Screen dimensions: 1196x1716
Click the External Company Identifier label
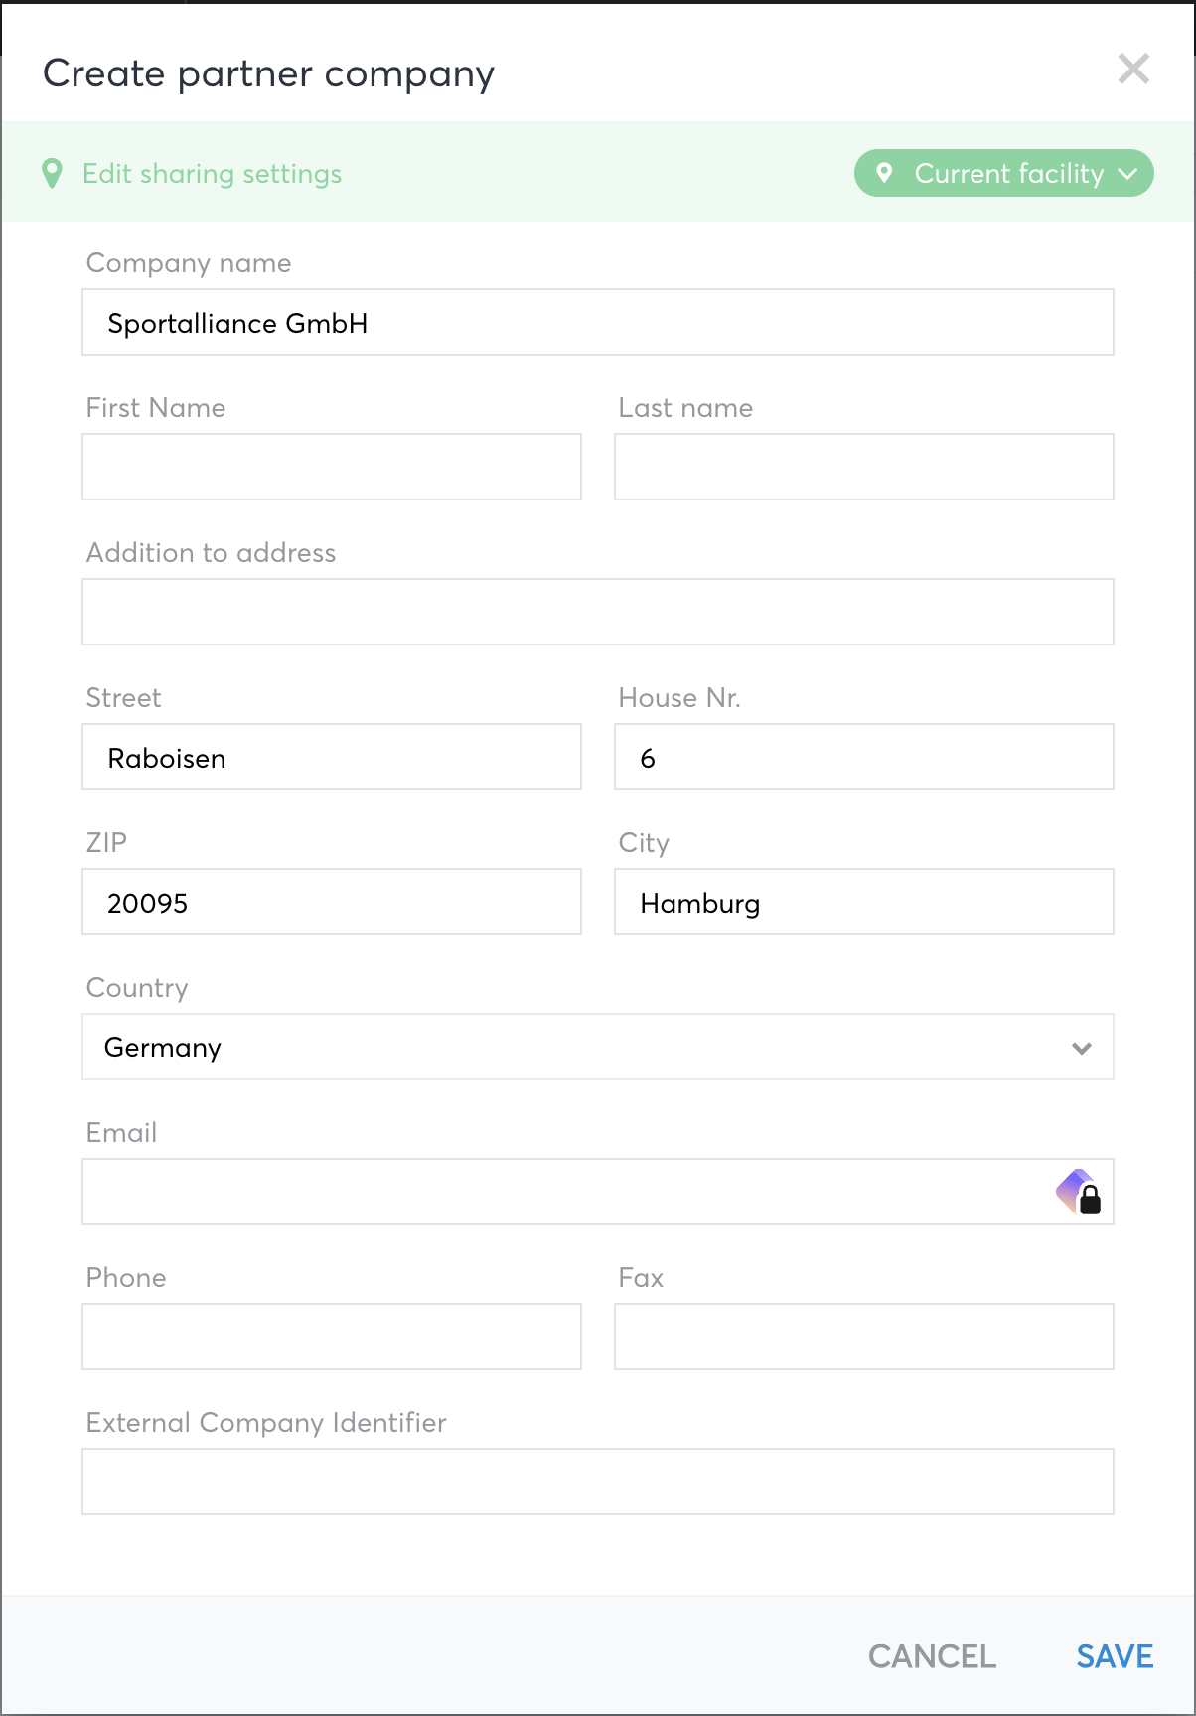pyautogui.click(x=266, y=1423)
